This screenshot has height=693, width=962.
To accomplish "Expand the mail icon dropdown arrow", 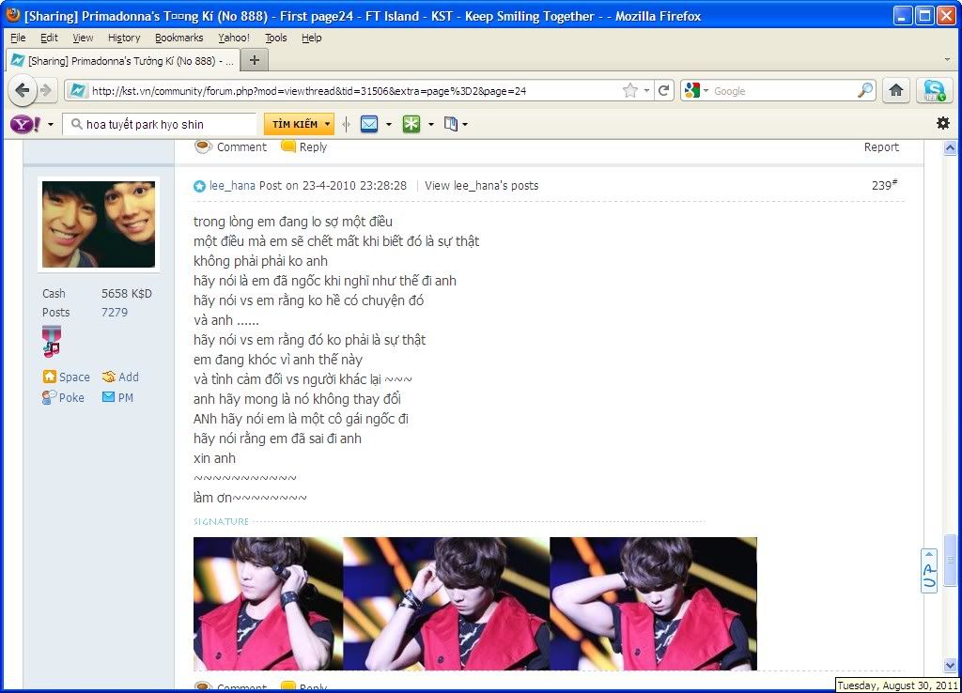I will 388,125.
